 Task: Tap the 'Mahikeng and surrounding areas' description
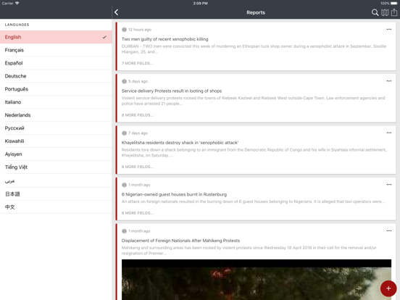pyautogui.click(x=249, y=251)
